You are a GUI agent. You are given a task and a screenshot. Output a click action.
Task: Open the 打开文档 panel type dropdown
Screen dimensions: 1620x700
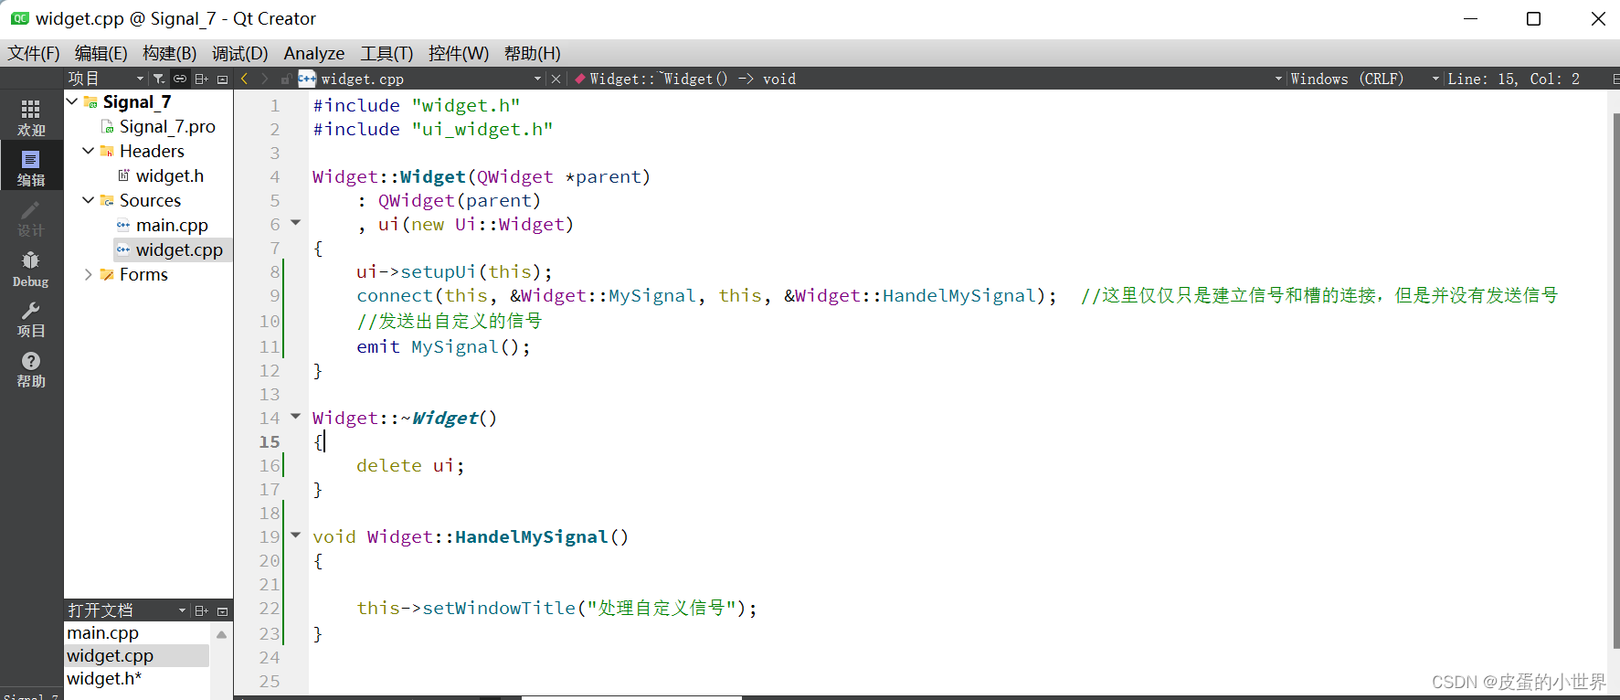(x=126, y=610)
